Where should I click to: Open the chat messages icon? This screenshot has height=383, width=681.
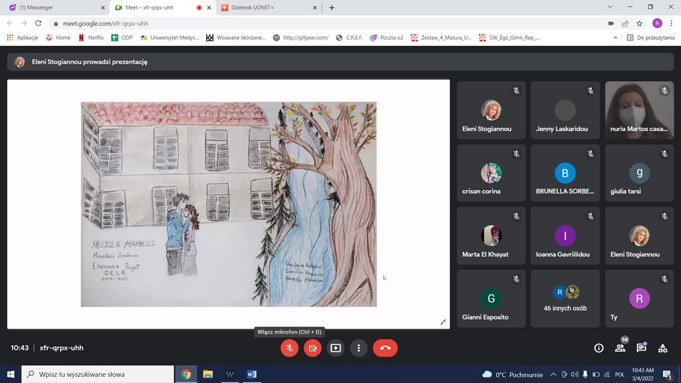(642, 348)
